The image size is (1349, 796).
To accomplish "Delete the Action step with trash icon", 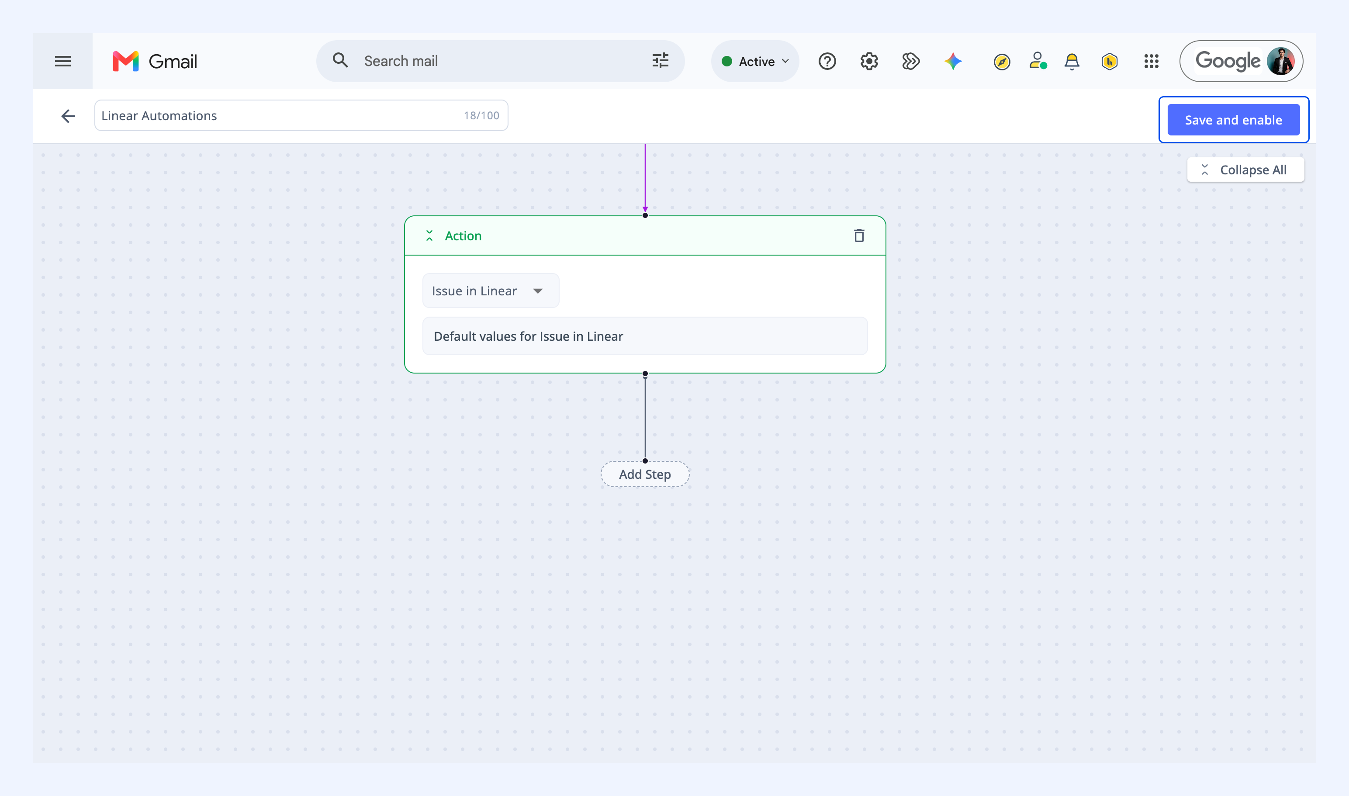I will pos(859,235).
